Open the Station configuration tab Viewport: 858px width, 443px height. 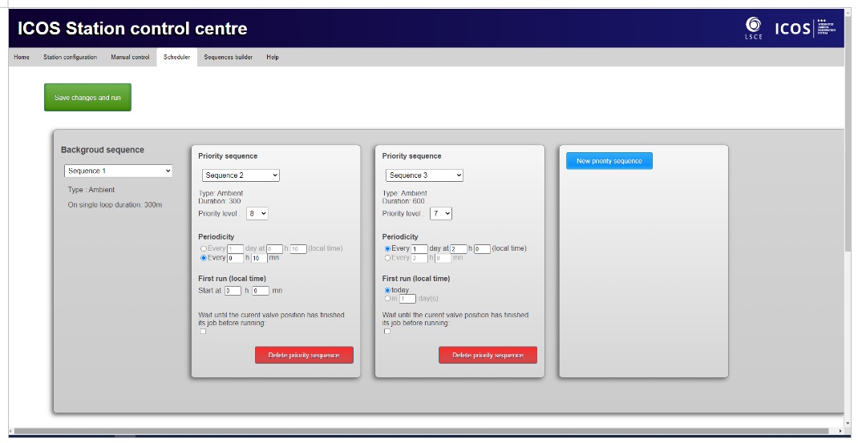tap(70, 57)
